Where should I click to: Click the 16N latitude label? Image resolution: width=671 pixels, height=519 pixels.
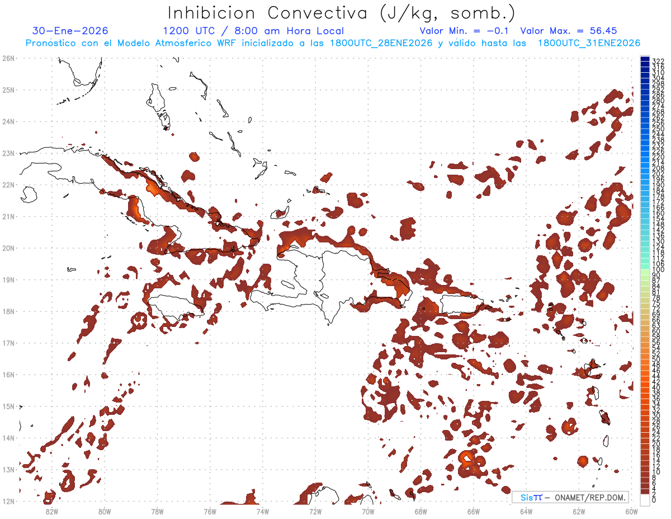click(x=8, y=375)
